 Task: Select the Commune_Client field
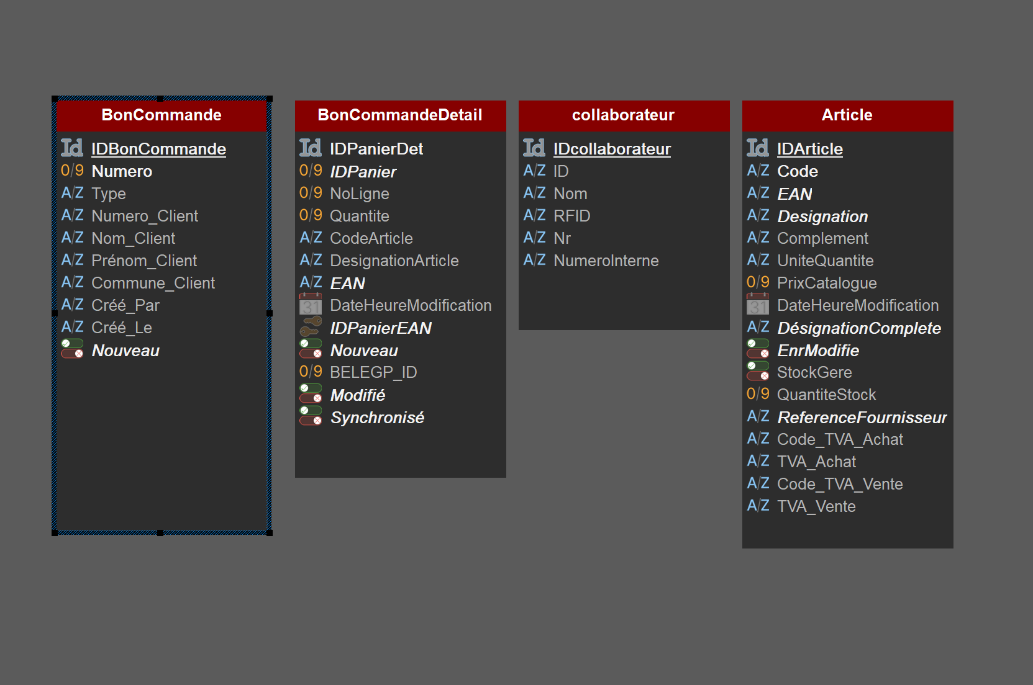[x=153, y=283]
